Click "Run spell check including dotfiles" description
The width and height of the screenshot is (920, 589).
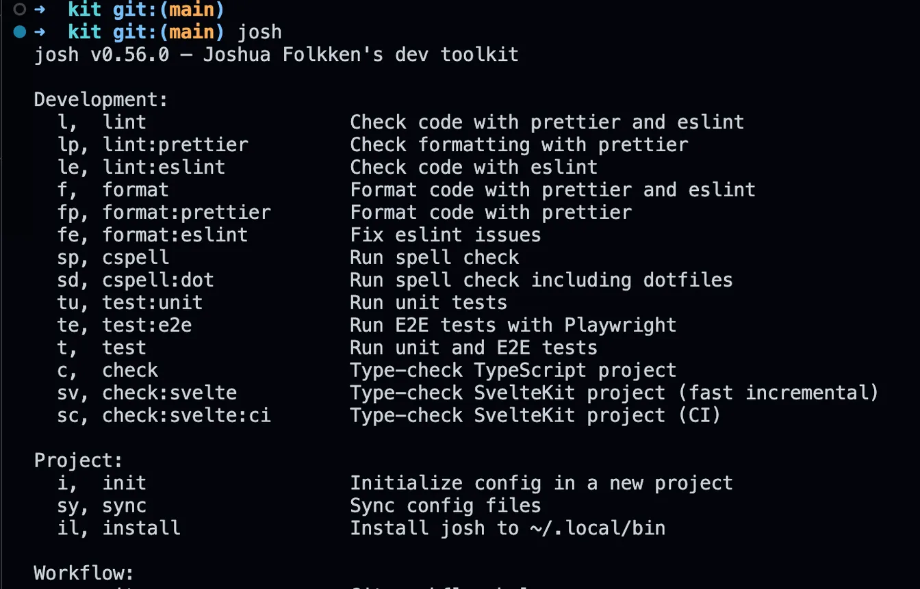pos(541,280)
